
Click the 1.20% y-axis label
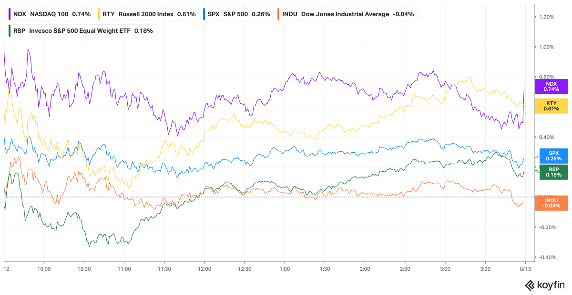(547, 17)
